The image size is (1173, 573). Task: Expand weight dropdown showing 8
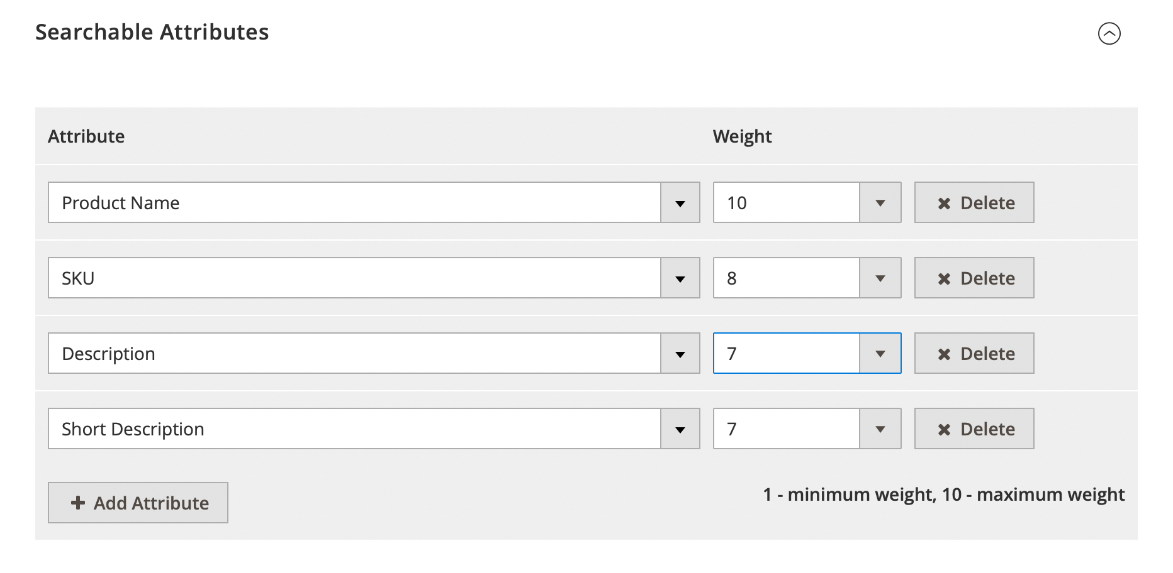[x=880, y=278]
